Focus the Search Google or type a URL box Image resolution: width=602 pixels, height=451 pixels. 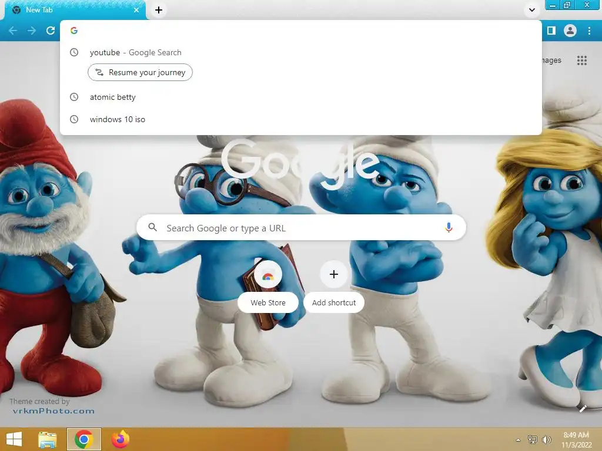[302, 228]
